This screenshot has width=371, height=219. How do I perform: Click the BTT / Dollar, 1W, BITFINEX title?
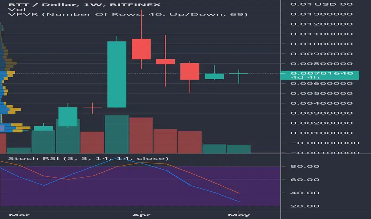(x=84, y=4)
